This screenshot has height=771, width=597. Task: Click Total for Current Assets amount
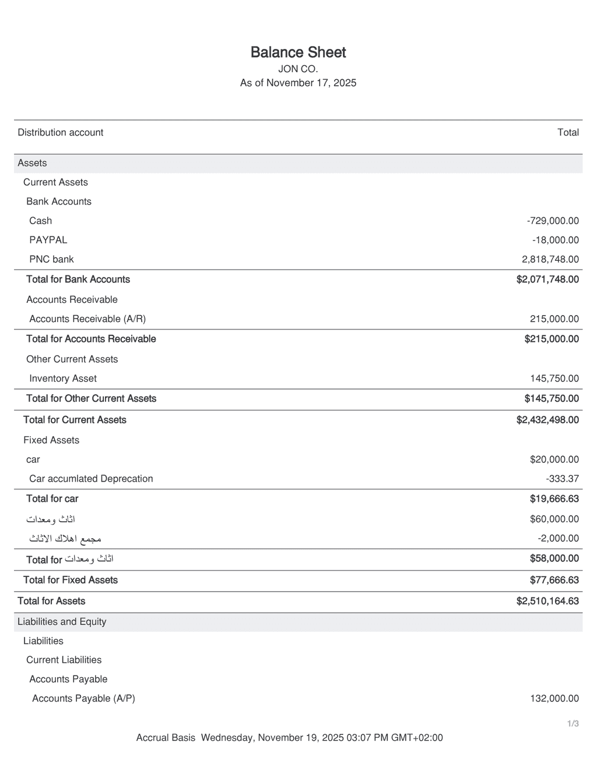click(547, 420)
